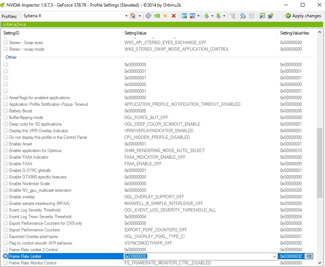Image resolution: width=325 pixels, height=267 pixels.
Task: Collapse the Other settings group header
Action: tap(11, 57)
